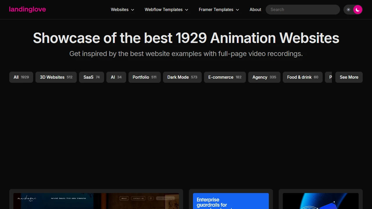
Task: Filter by Food & drink category
Action: click(x=303, y=77)
